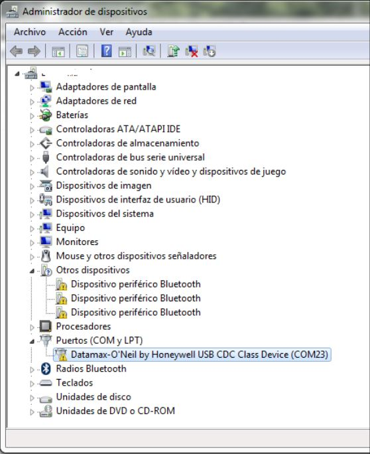Open the Acción menu
Viewport: 370px width, 454px height.
(73, 32)
